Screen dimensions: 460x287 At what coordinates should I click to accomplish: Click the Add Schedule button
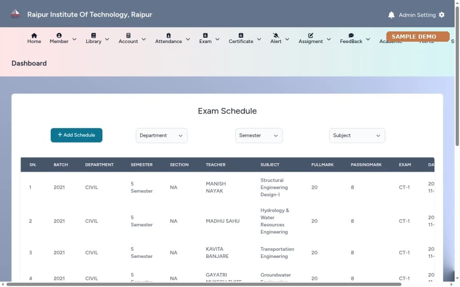pos(76,135)
